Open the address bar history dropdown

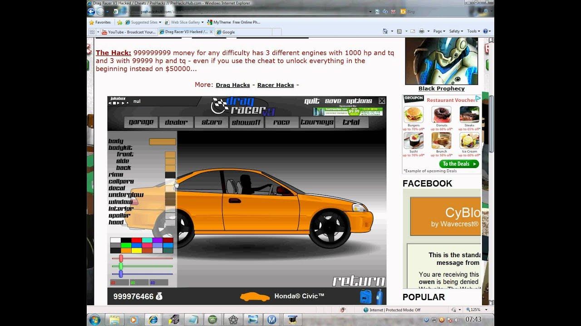(370, 12)
